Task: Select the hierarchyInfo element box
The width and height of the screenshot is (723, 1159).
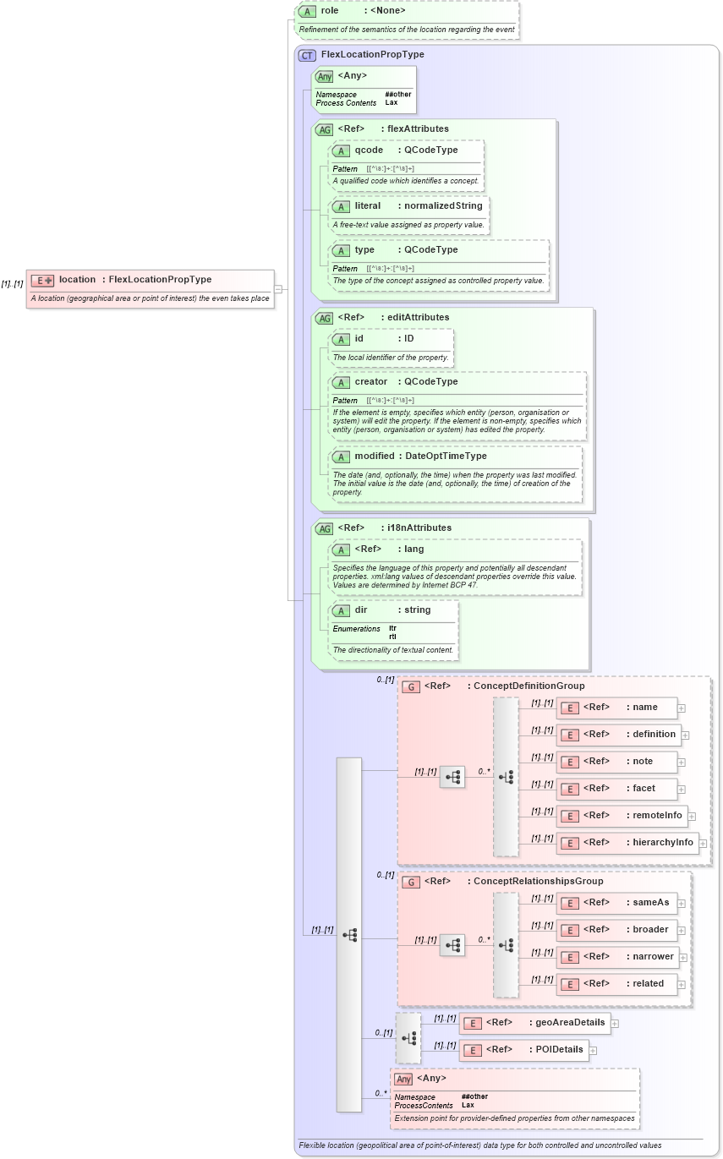Action: 627,843
